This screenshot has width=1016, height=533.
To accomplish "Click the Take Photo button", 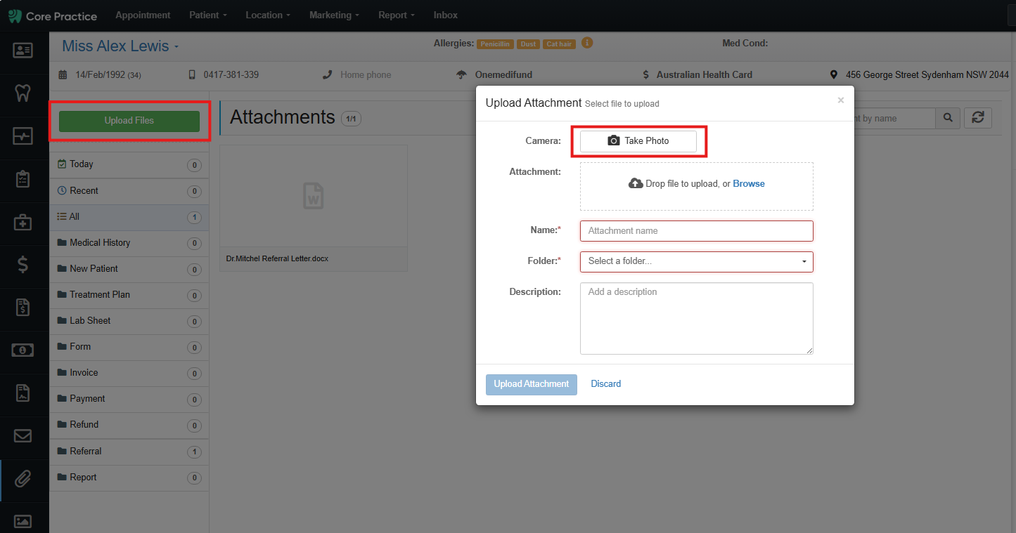I will pos(638,141).
